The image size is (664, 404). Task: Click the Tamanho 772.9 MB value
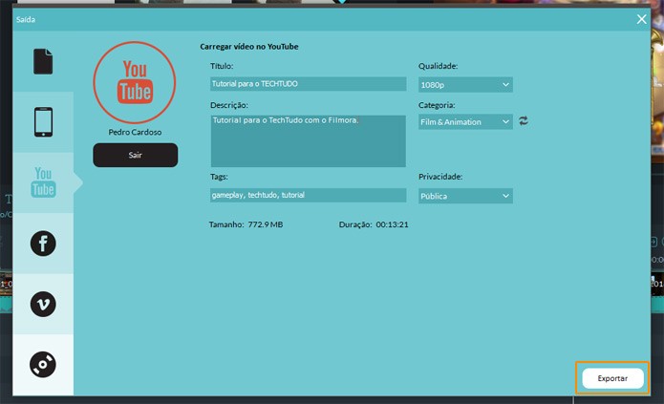(265, 224)
